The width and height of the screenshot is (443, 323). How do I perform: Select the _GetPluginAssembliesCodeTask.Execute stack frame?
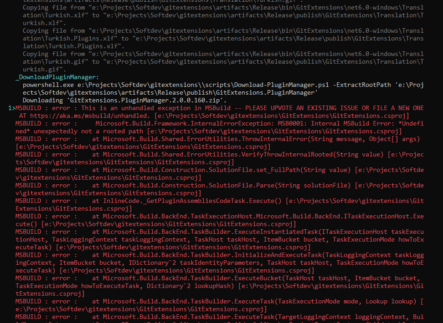click(205, 201)
